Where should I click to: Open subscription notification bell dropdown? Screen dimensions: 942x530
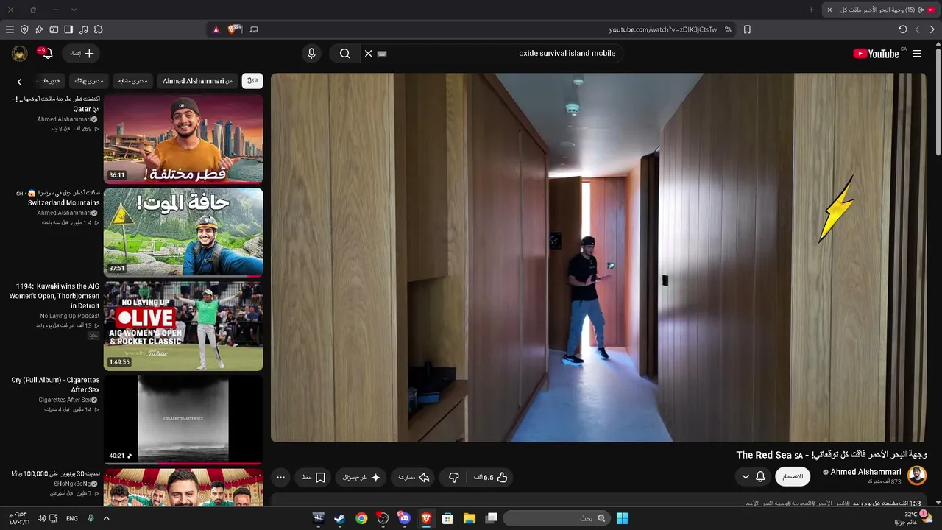coord(753,477)
